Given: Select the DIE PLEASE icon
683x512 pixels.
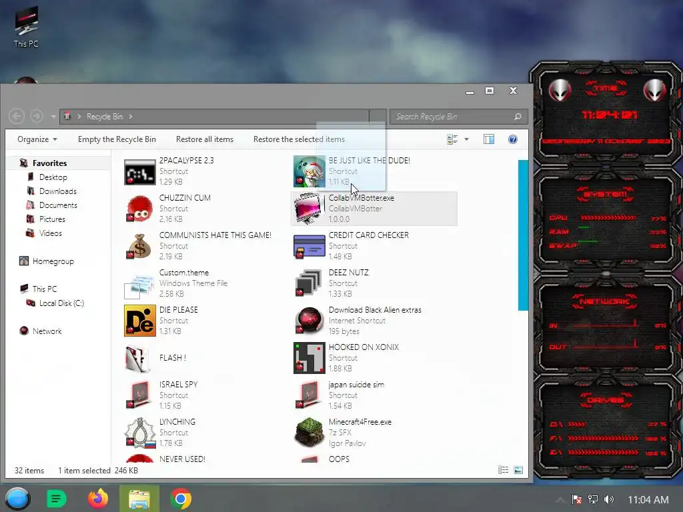Looking at the screenshot, I should pos(140,321).
